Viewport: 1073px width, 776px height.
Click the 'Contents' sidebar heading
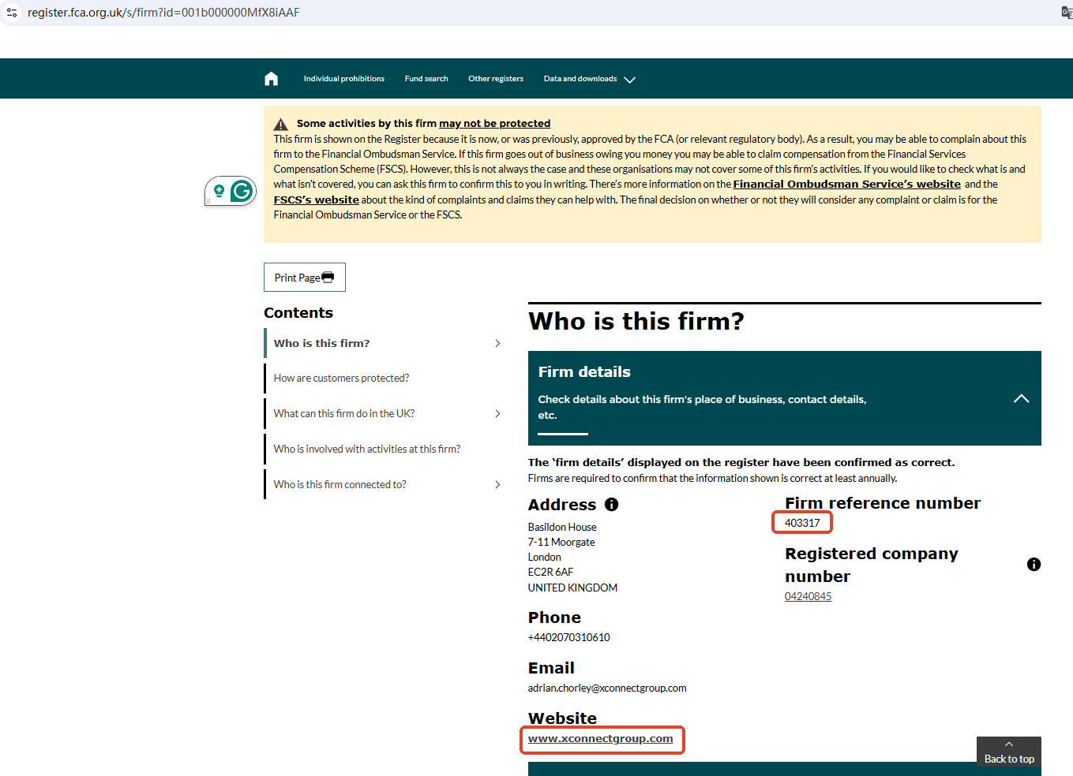(x=298, y=313)
